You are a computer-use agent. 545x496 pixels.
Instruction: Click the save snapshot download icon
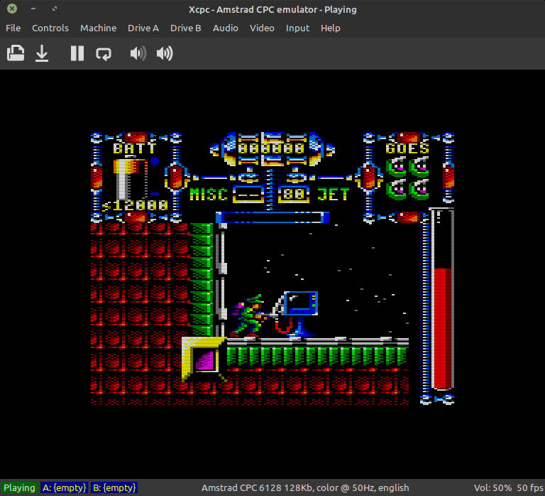point(42,53)
